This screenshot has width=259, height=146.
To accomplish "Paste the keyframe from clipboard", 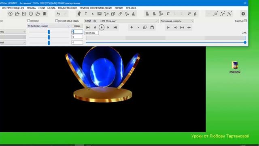I will pos(152,27).
